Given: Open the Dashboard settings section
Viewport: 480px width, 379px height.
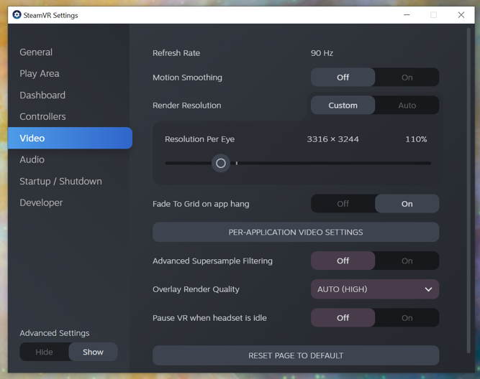Looking at the screenshot, I should pyautogui.click(x=42, y=95).
